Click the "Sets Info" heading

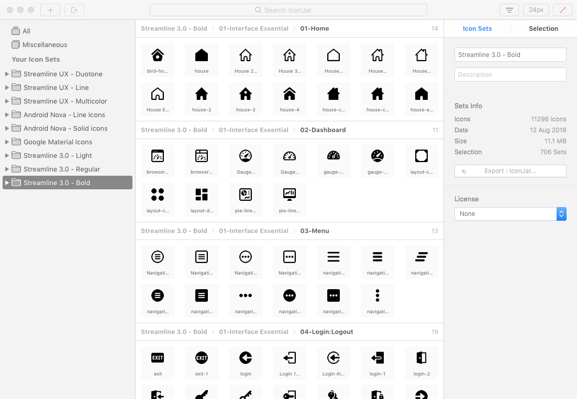tap(468, 106)
